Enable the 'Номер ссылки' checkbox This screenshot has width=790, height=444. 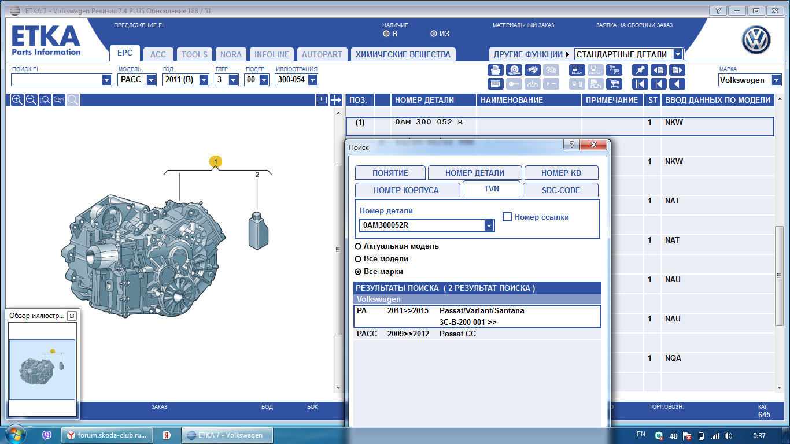[507, 217]
